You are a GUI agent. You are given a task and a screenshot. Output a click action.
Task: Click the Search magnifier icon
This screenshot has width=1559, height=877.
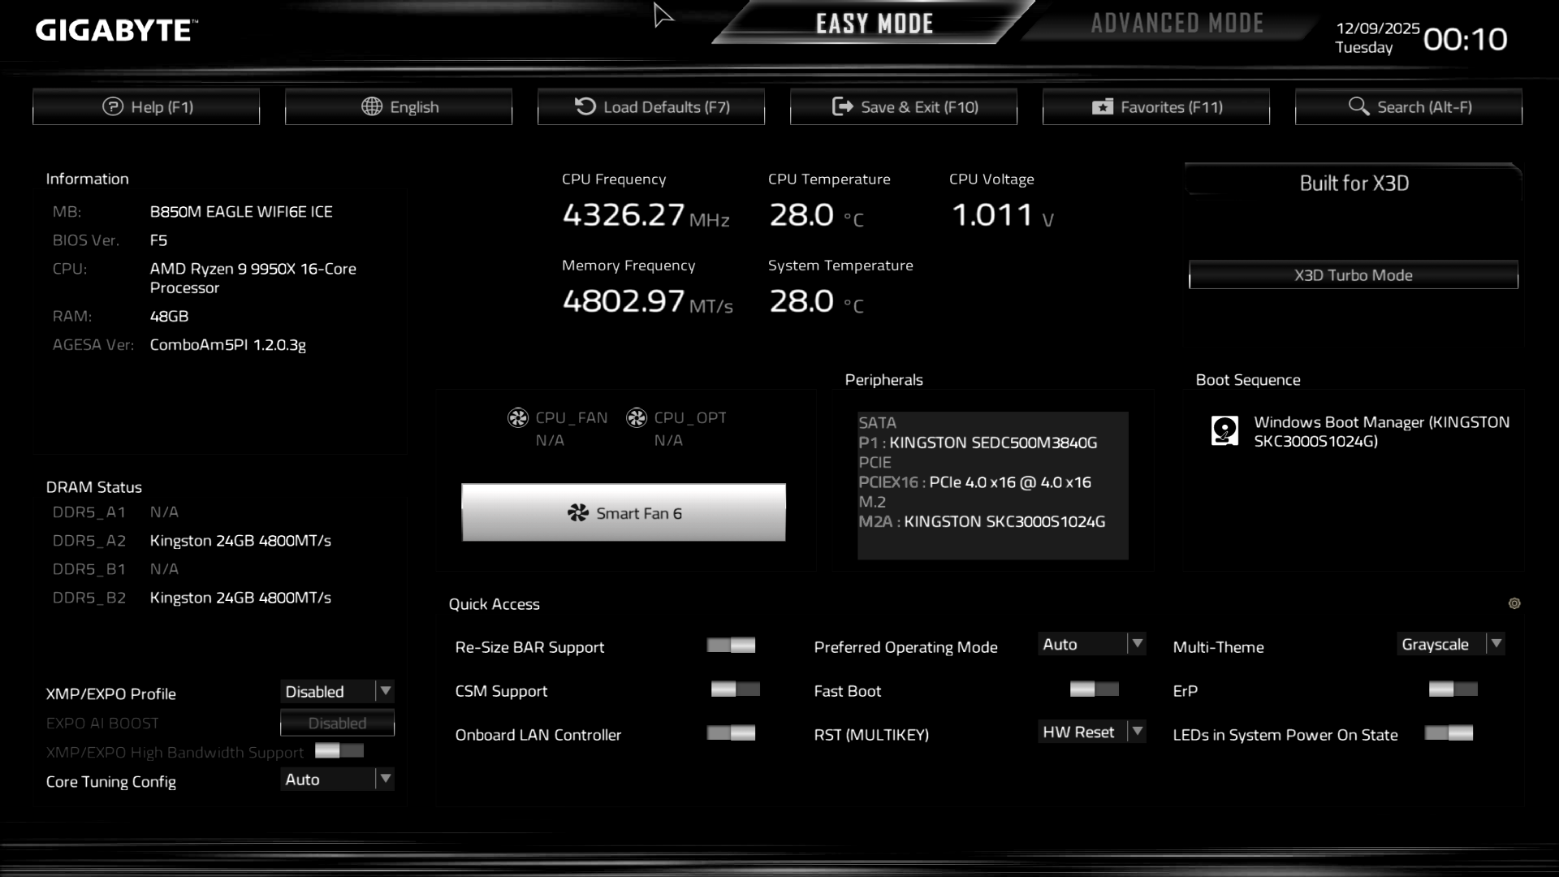pyautogui.click(x=1358, y=106)
